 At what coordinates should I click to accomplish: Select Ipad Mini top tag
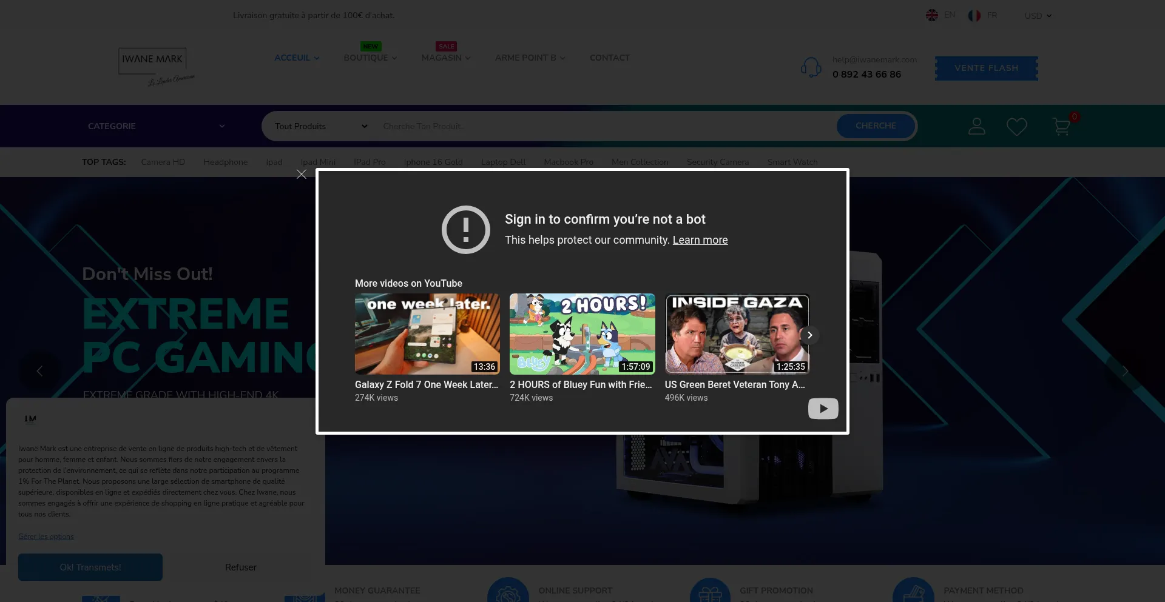tap(318, 162)
